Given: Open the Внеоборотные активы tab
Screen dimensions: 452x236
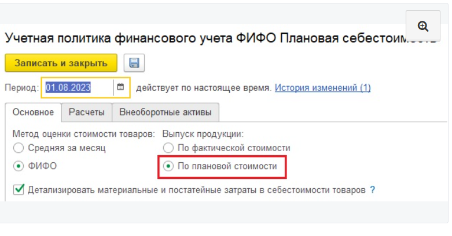Looking at the screenshot, I should click(165, 112).
